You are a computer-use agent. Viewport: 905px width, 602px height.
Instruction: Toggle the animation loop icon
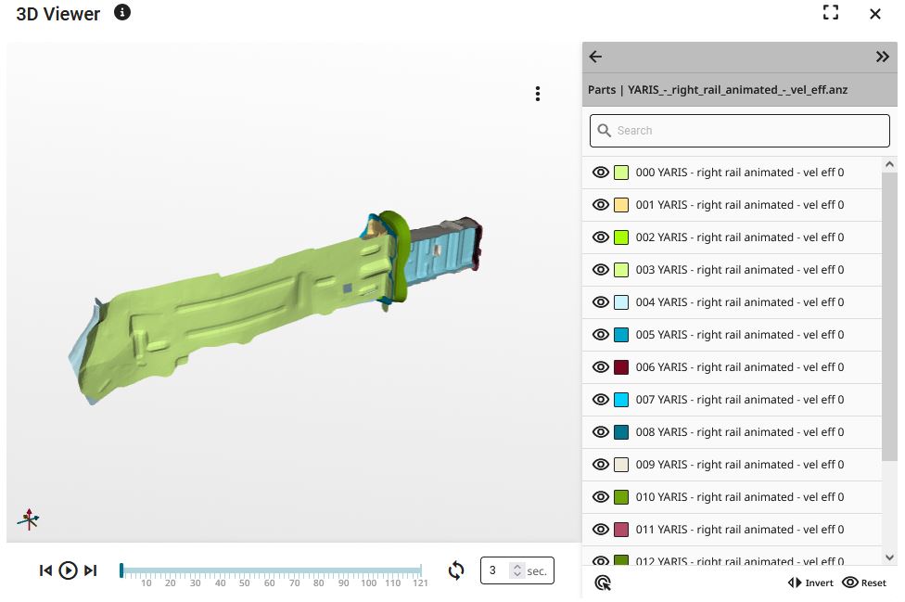pyautogui.click(x=456, y=570)
